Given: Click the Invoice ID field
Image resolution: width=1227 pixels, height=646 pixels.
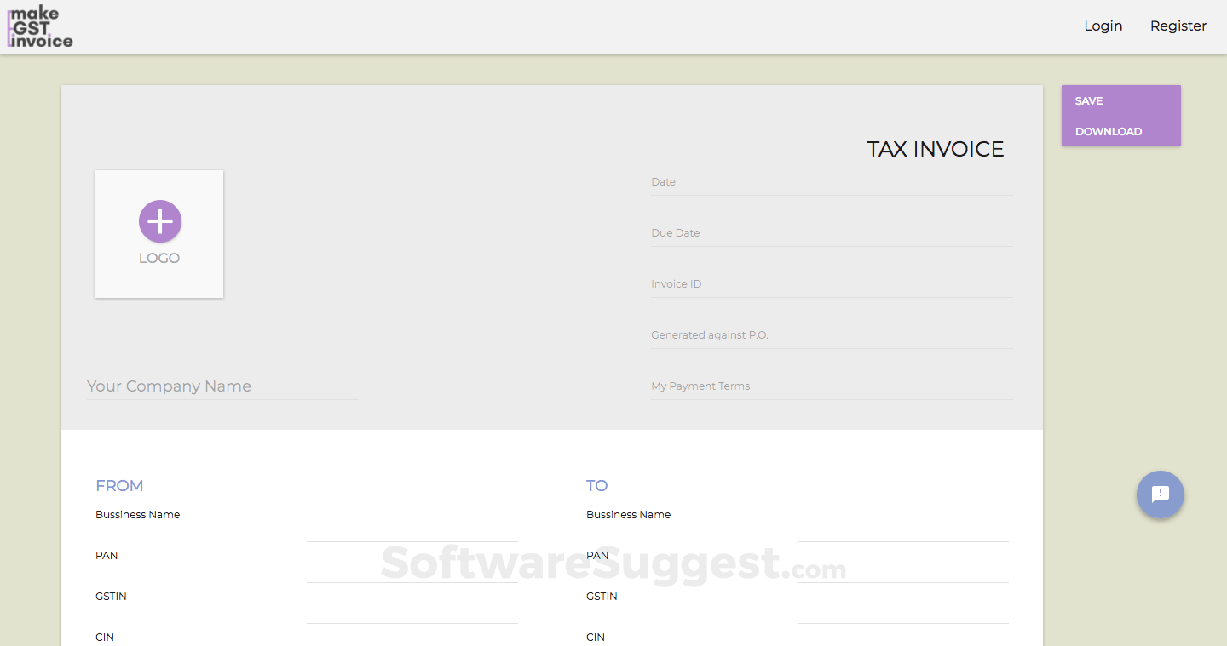Looking at the screenshot, I should coord(831,284).
